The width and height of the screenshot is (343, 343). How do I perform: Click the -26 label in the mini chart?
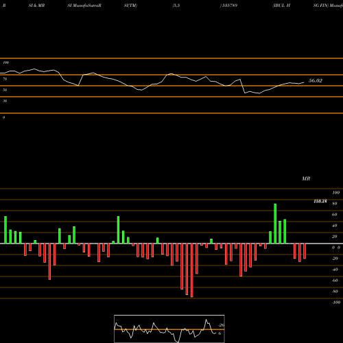tap(221, 325)
